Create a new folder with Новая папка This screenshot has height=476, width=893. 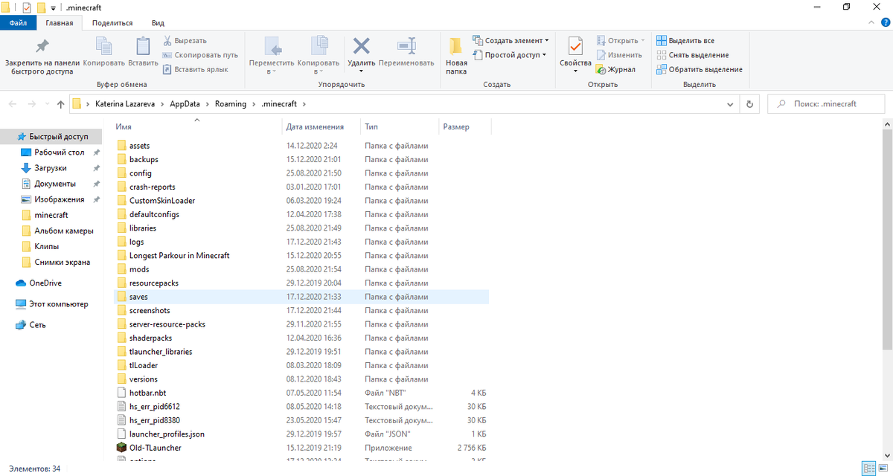click(456, 56)
